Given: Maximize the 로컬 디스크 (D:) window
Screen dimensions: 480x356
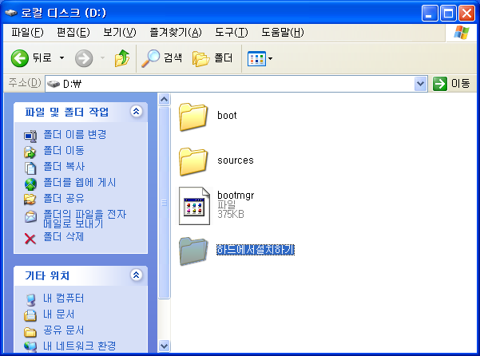Looking at the screenshot, I should pos(449,14).
